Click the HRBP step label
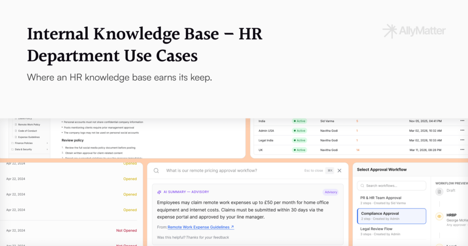 451,215
